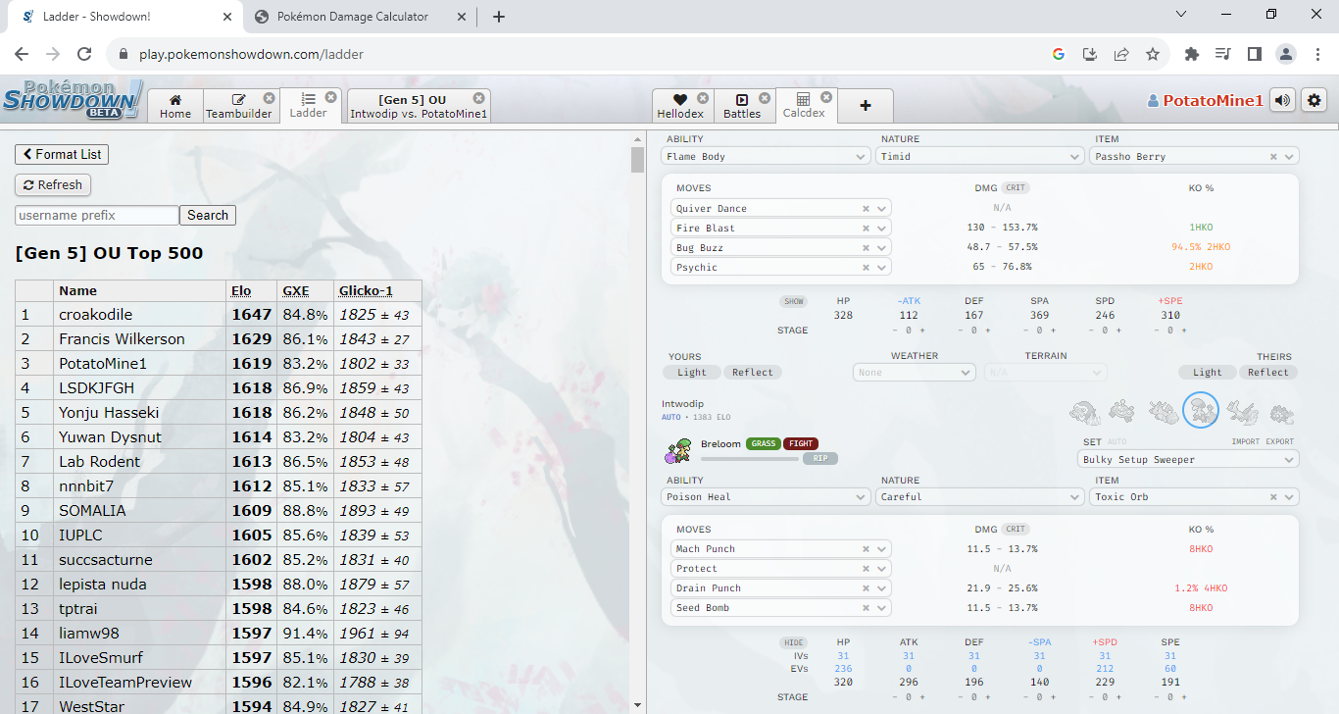The height and width of the screenshot is (714, 1339).
Task: Clear the Seed Bomb move slot
Action: point(866,608)
